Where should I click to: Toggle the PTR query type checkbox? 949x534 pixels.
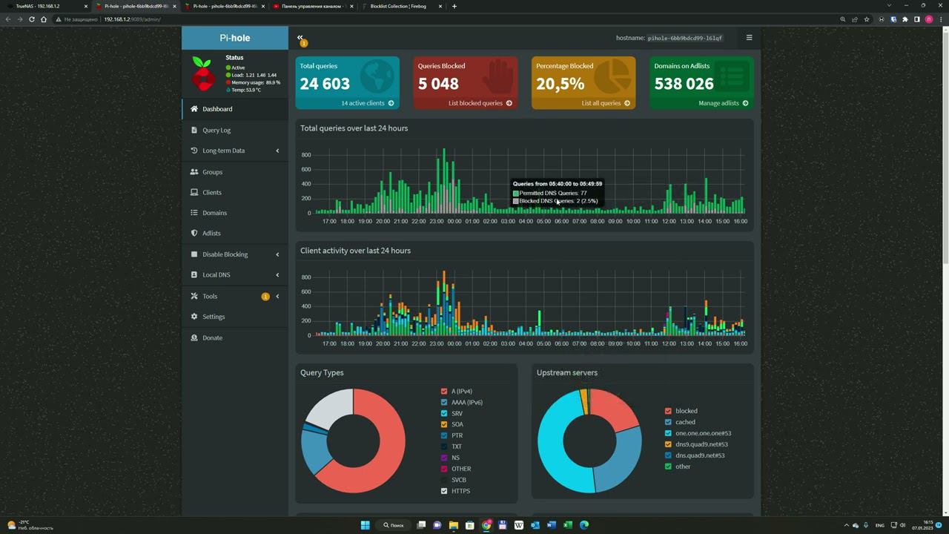click(444, 436)
